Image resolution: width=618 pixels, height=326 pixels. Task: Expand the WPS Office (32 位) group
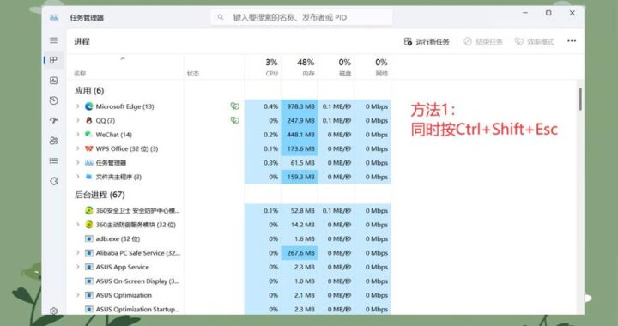click(x=77, y=148)
